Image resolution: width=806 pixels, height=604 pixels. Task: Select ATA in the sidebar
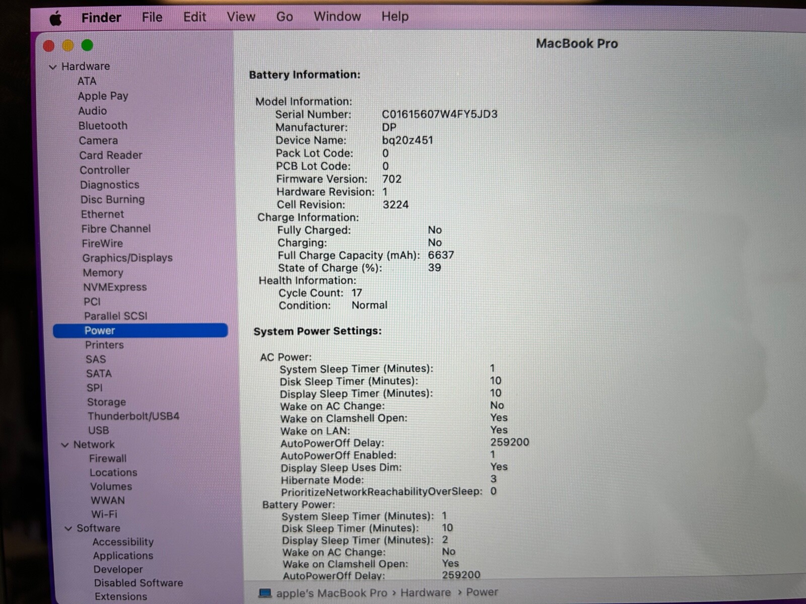(x=87, y=81)
